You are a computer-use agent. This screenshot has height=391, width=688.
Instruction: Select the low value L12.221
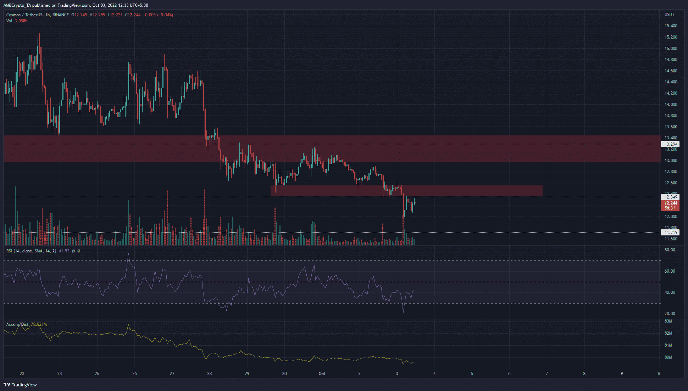115,15
